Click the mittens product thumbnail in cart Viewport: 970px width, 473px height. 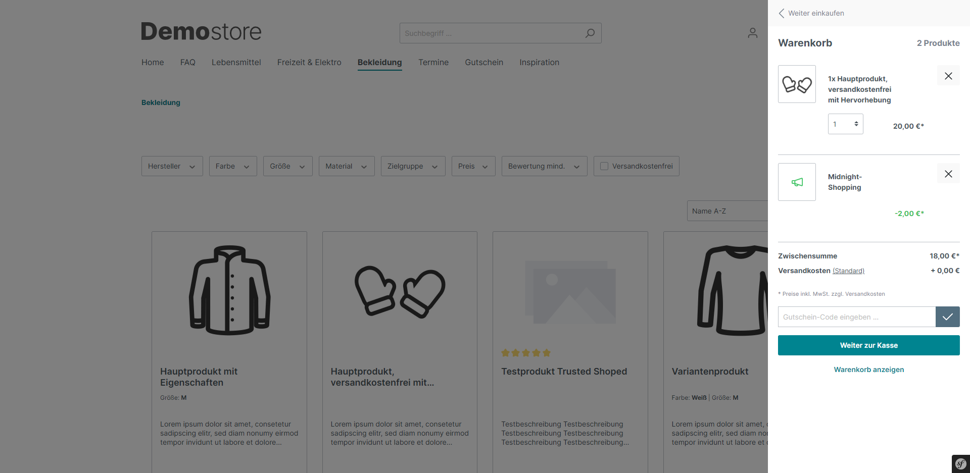click(x=797, y=84)
